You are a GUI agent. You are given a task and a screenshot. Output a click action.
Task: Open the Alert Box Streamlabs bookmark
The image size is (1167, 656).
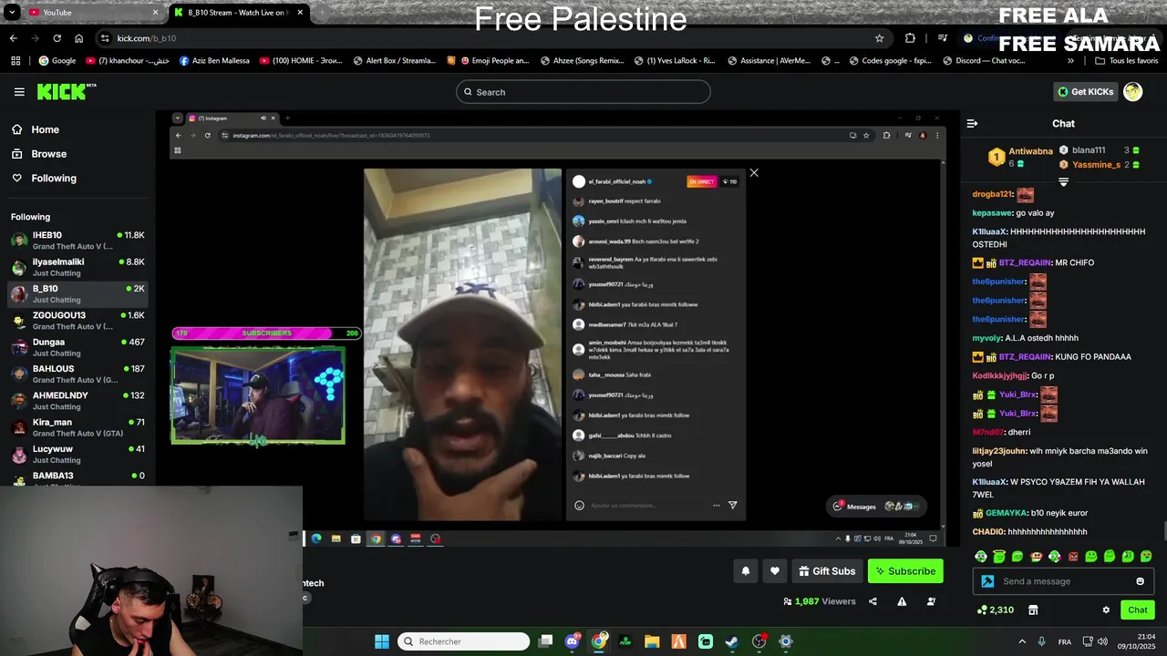[394, 61]
